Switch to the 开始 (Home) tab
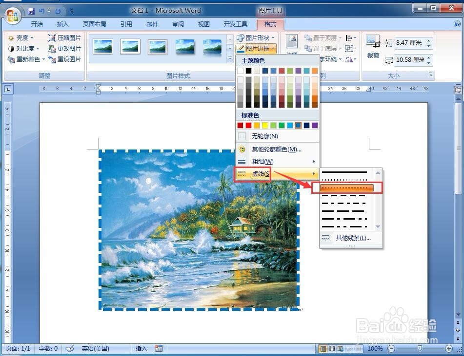 (x=37, y=24)
